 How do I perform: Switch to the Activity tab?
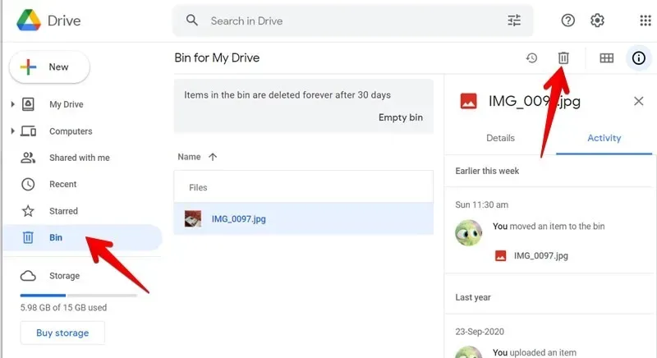coord(604,138)
